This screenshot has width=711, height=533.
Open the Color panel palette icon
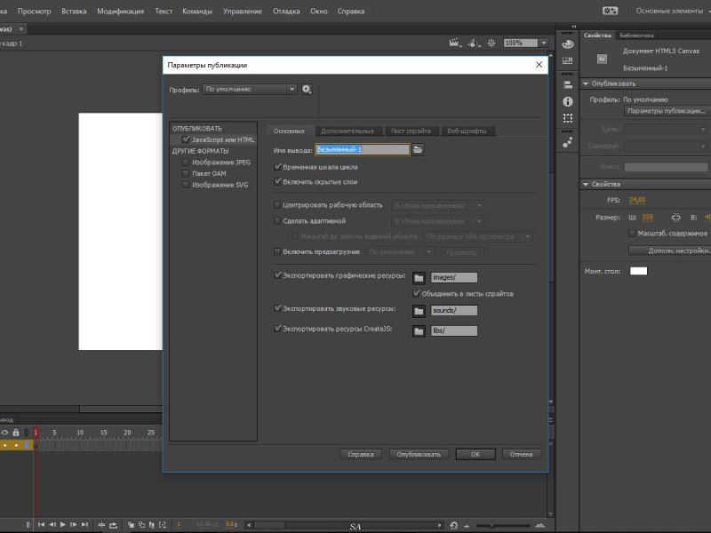pyautogui.click(x=568, y=44)
